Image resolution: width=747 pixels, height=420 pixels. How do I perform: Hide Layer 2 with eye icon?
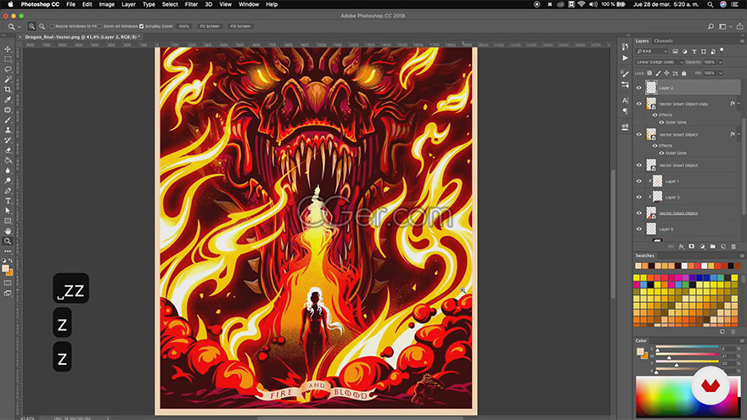[639, 88]
